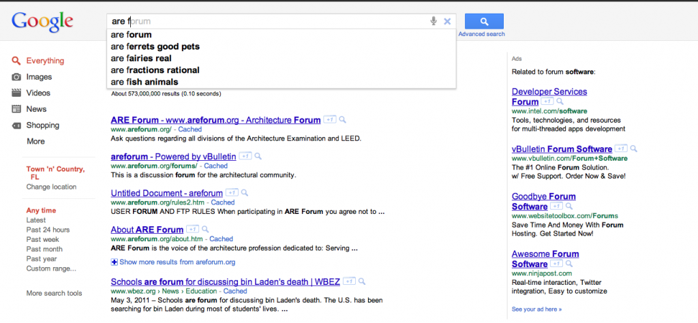Click +1 beside Awesome Forum Software ad
The image size is (698, 323).
click(556, 264)
